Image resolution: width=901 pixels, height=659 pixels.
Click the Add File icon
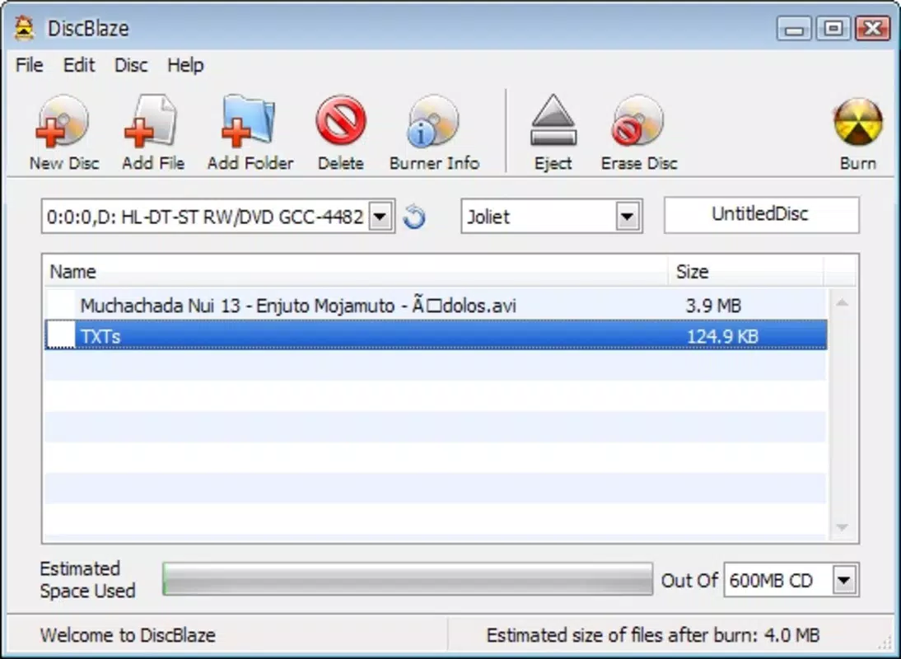tap(152, 122)
